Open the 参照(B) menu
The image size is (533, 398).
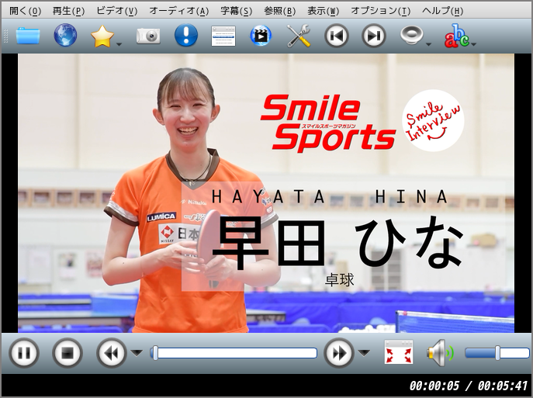coord(280,11)
